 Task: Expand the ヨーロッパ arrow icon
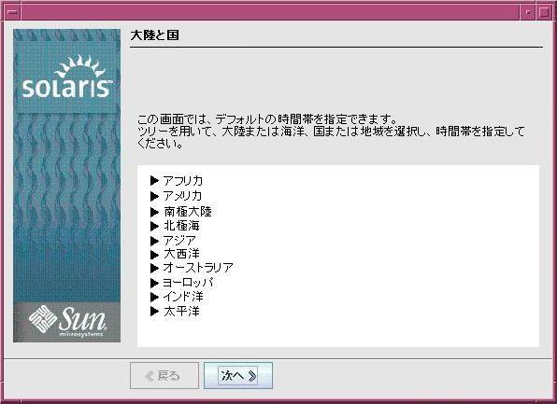coord(154,283)
